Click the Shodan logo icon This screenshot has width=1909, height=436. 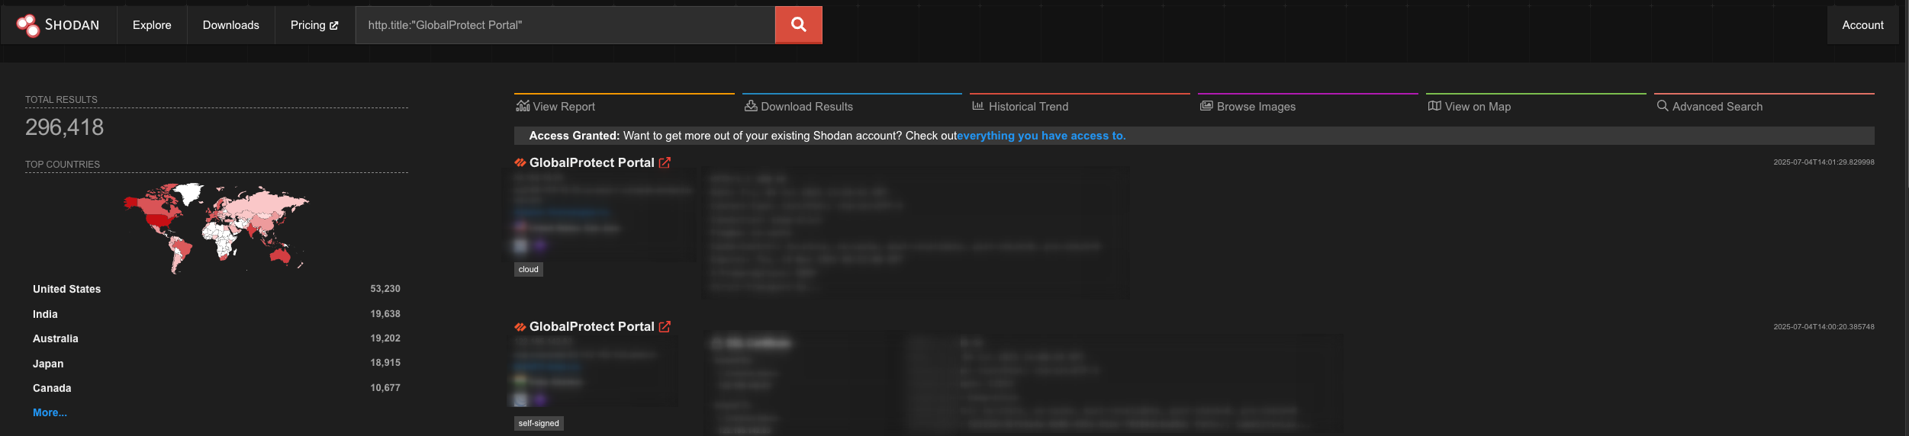click(x=28, y=25)
